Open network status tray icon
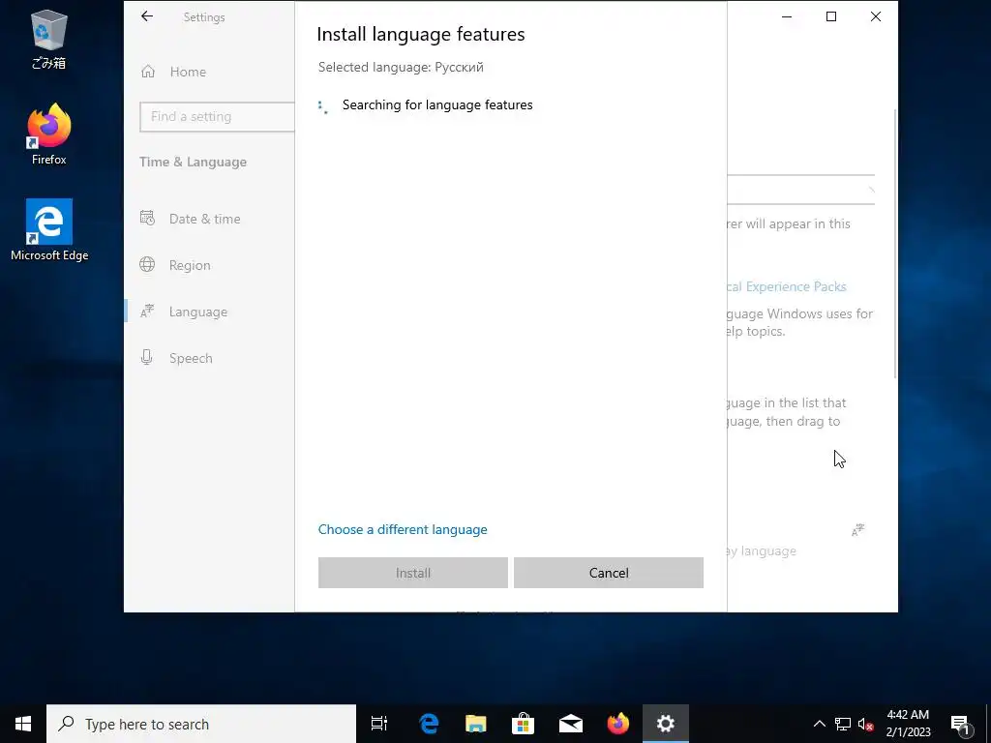This screenshot has width=991, height=743. pos(843,724)
